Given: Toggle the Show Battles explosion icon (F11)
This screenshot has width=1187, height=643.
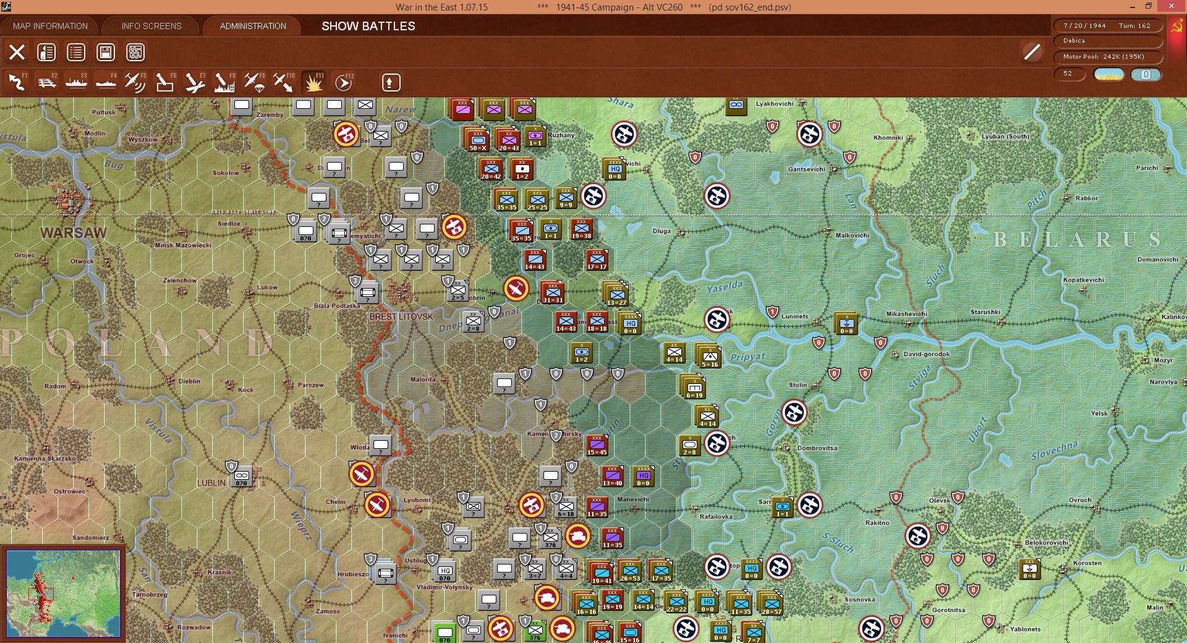Looking at the screenshot, I should point(313,82).
